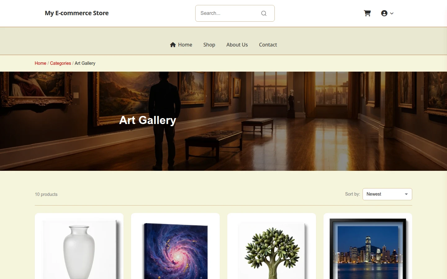447x279 pixels.
Task: Click the Home breadcrumb link
Action: point(40,63)
